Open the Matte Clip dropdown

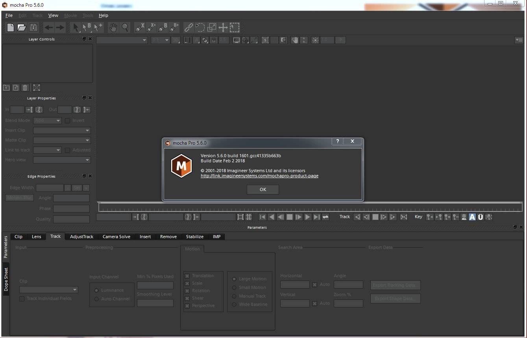pos(62,140)
